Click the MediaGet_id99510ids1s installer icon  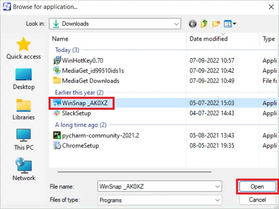pyautogui.click(x=57, y=70)
